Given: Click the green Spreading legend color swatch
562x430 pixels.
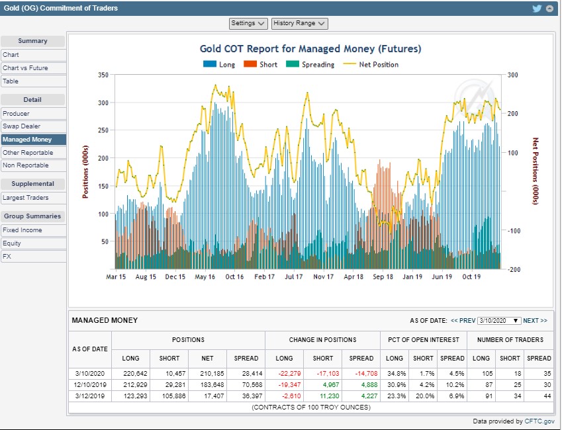Looking at the screenshot, I should tap(293, 64).
